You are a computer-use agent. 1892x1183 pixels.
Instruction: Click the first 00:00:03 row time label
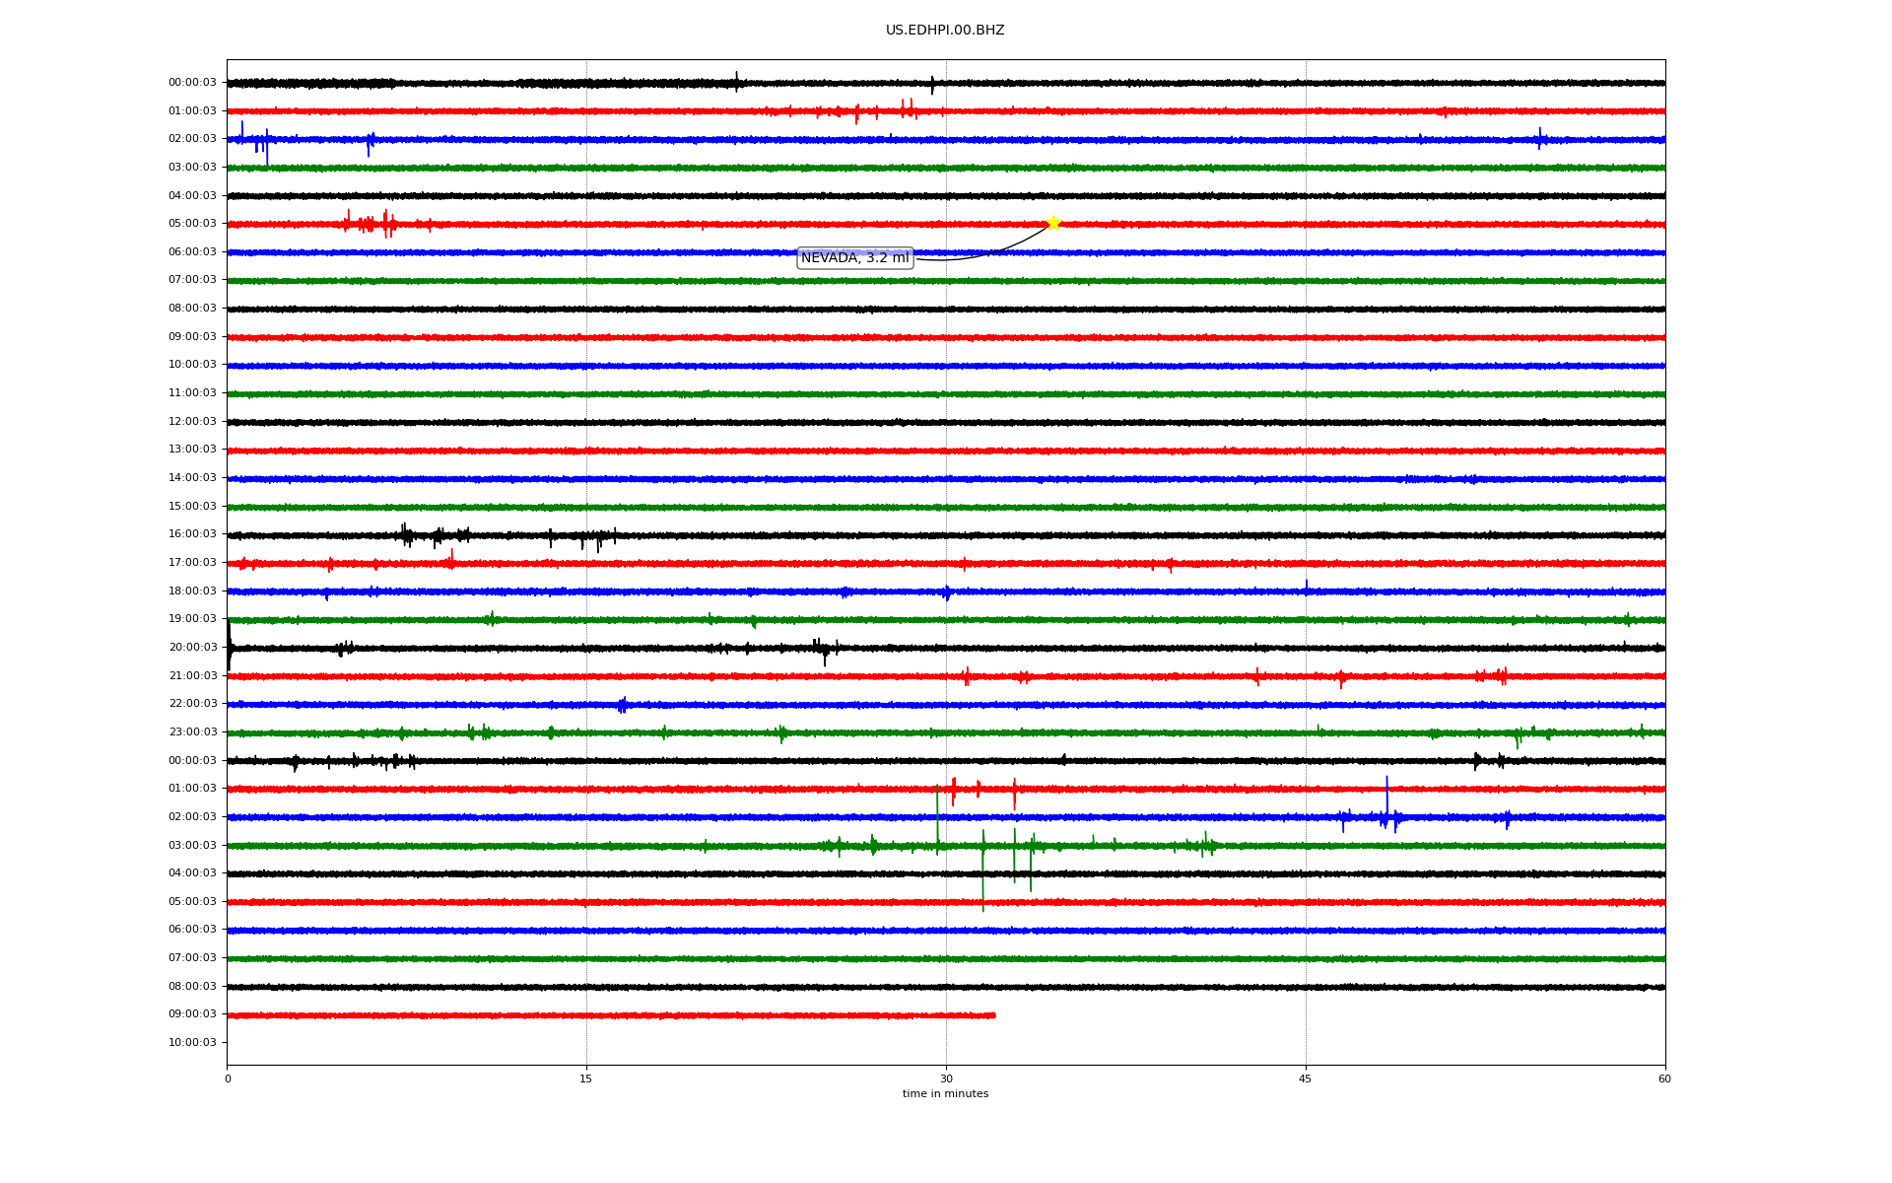point(192,83)
